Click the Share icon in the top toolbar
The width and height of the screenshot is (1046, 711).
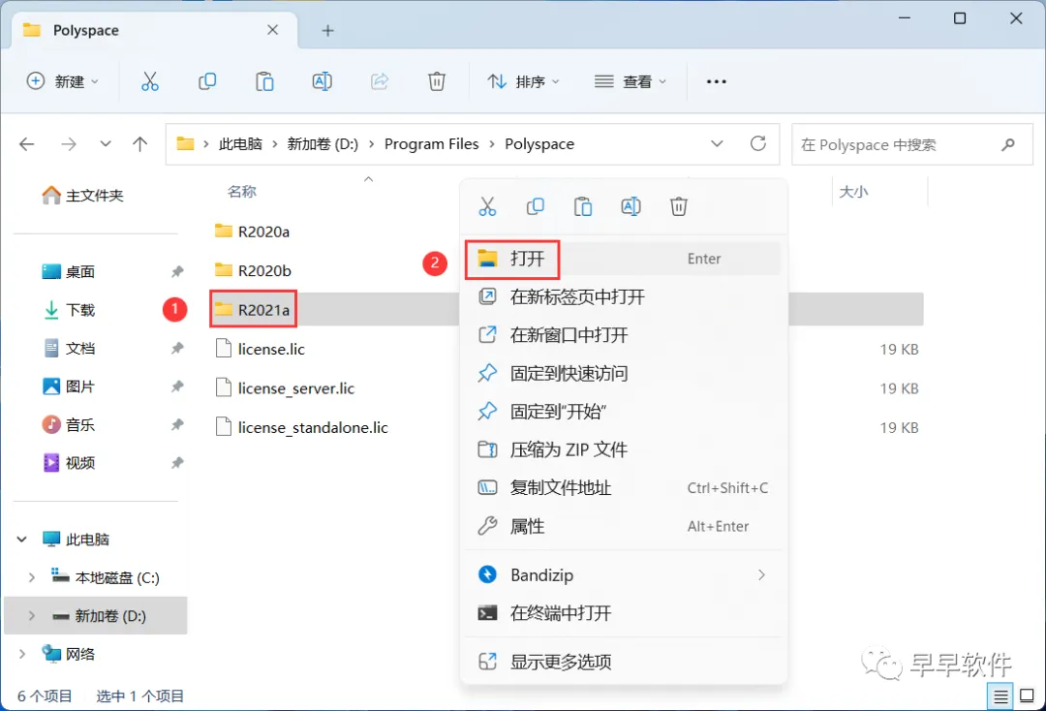point(380,81)
